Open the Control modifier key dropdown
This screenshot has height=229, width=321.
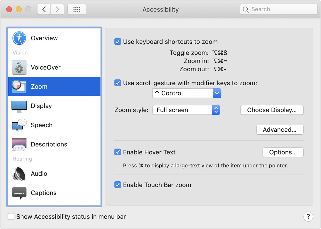coord(187,93)
